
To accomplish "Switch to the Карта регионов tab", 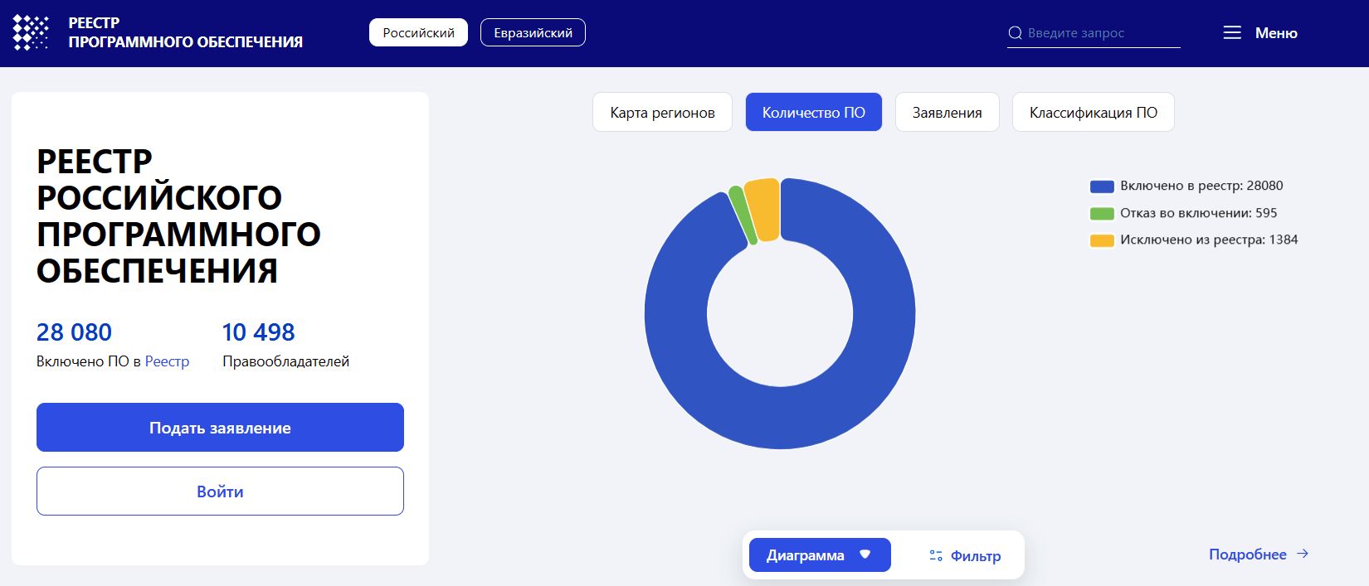I will pyautogui.click(x=662, y=113).
